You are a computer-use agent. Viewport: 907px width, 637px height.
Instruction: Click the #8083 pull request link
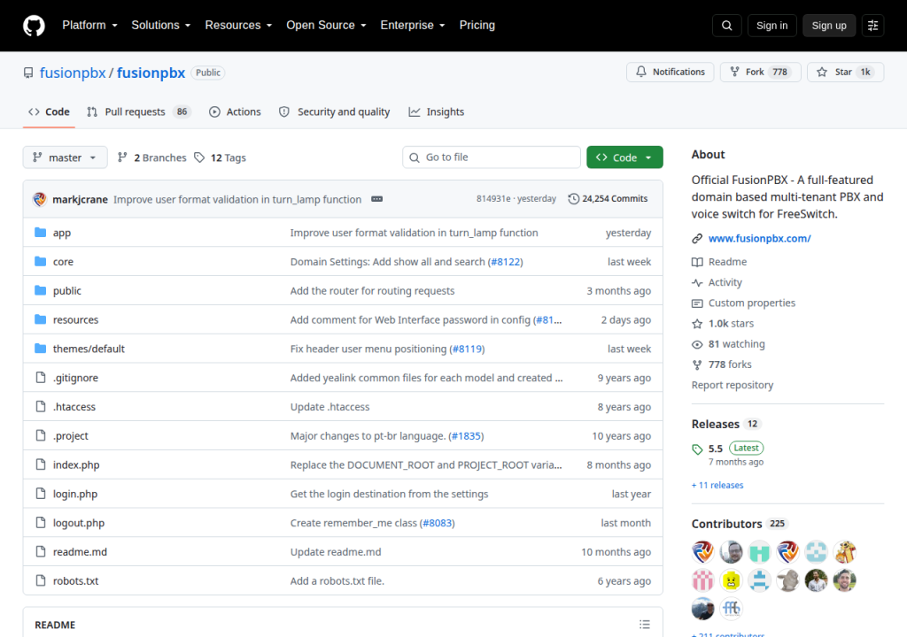point(438,523)
